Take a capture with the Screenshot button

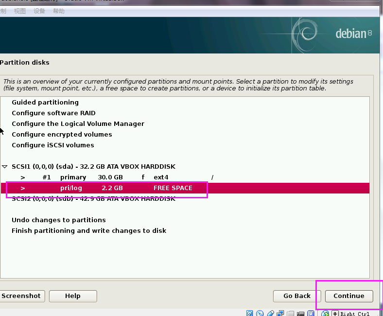pos(21,296)
